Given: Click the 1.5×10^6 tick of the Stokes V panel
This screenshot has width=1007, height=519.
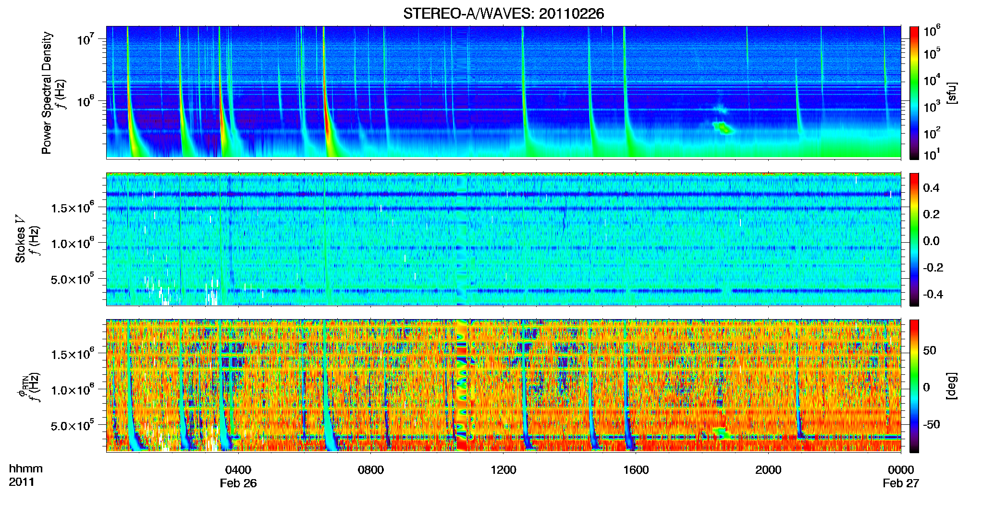Looking at the screenshot, I should pyautogui.click(x=73, y=207).
